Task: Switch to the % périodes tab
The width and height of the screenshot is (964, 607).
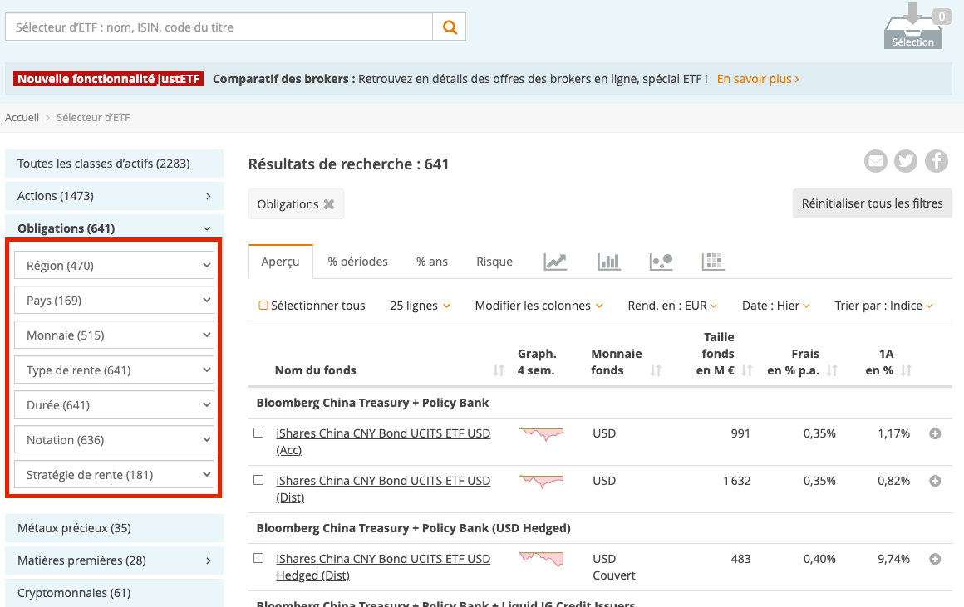Action: pyautogui.click(x=357, y=262)
